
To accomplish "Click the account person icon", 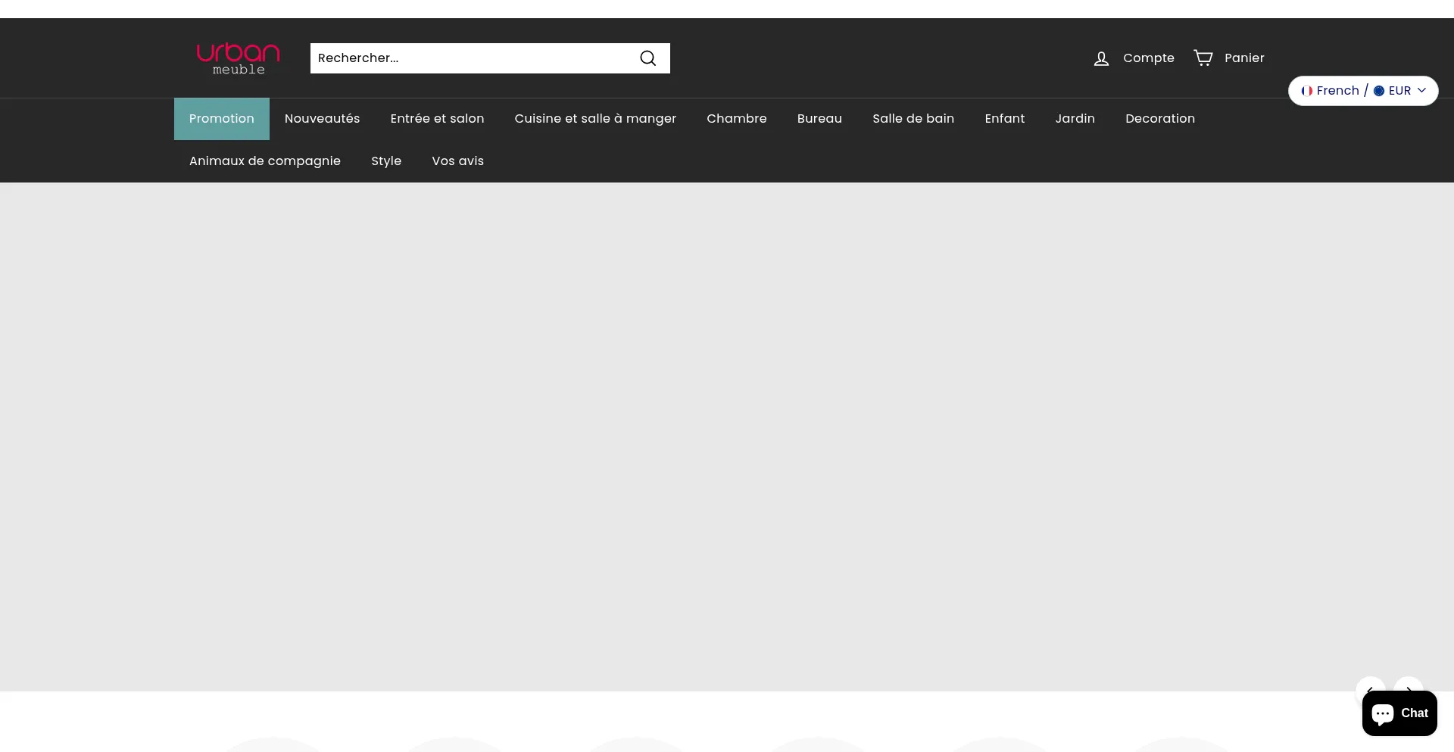I will coord(1101,58).
